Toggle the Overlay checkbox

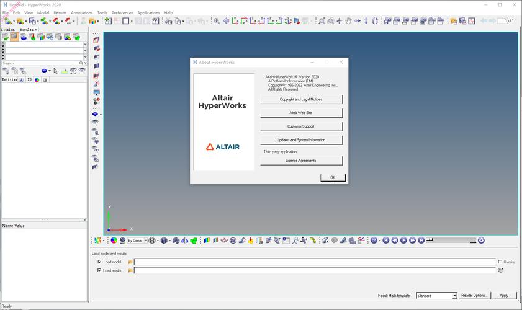pos(500,262)
